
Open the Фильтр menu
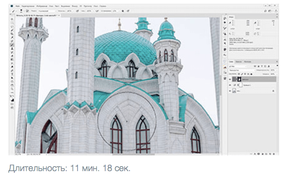pyautogui.click(x=75, y=6)
